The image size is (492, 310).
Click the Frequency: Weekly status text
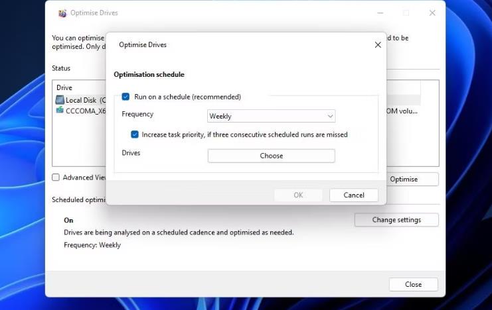pyautogui.click(x=92, y=245)
